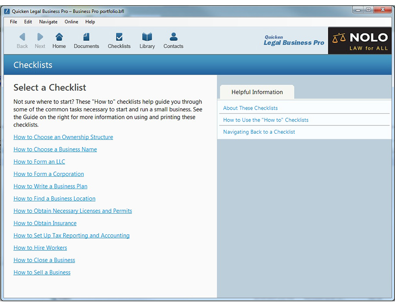395x307 pixels.
Task: Open the Online menu
Action: [x=71, y=22]
